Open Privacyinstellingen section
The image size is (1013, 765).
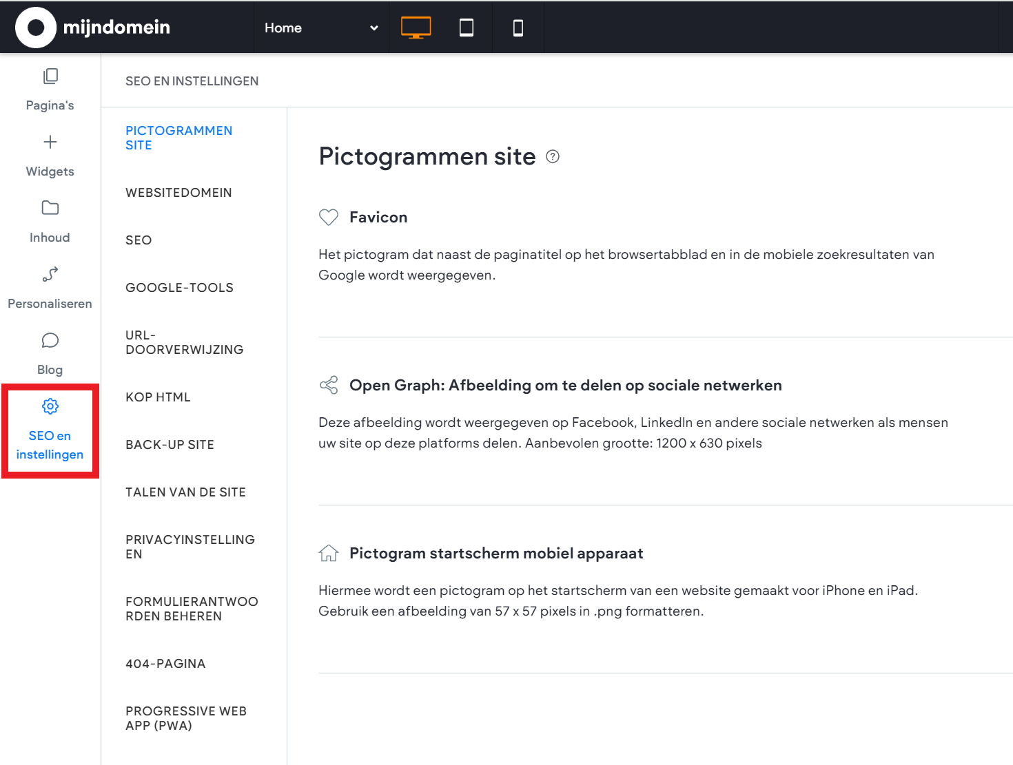(190, 547)
